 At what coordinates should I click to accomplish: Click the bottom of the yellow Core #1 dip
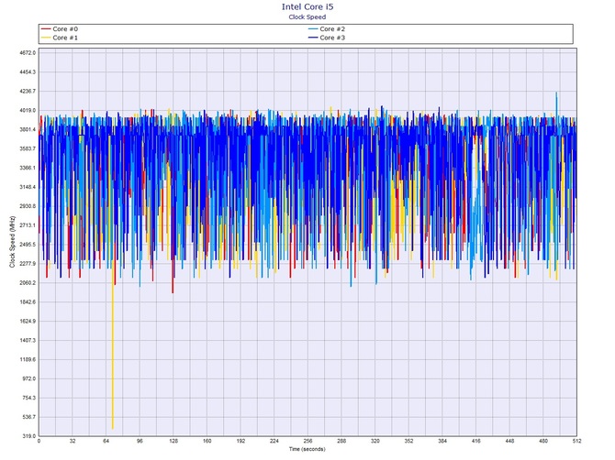pos(113,427)
